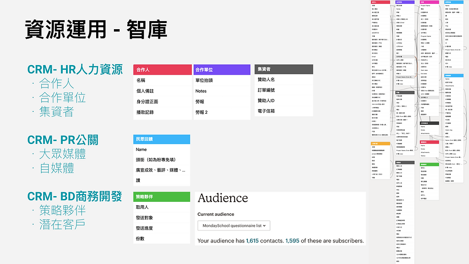Click the 電子信箱 field row
The image size is (469, 264).
(x=283, y=111)
